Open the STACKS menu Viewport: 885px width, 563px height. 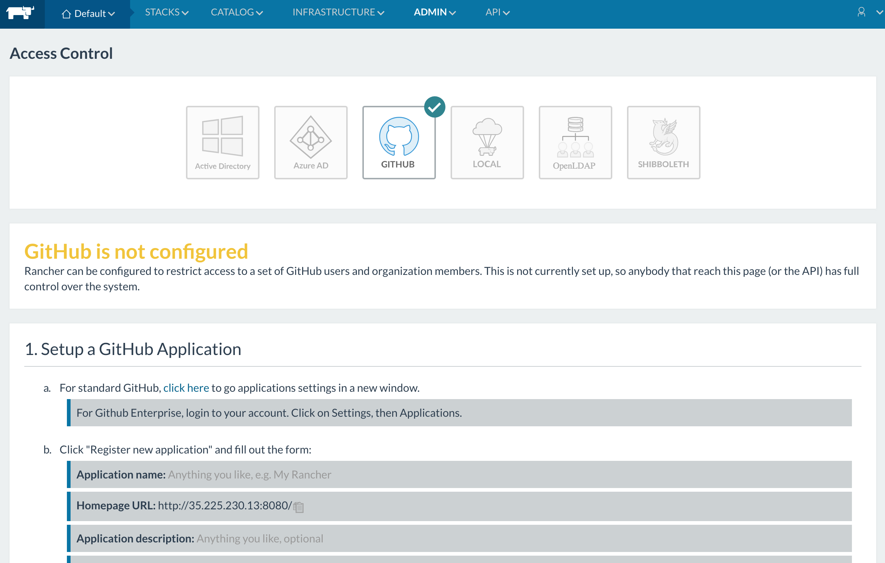[x=167, y=12]
